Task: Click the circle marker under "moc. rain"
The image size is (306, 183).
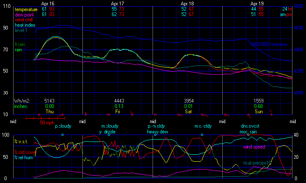Action: (x=249, y=135)
